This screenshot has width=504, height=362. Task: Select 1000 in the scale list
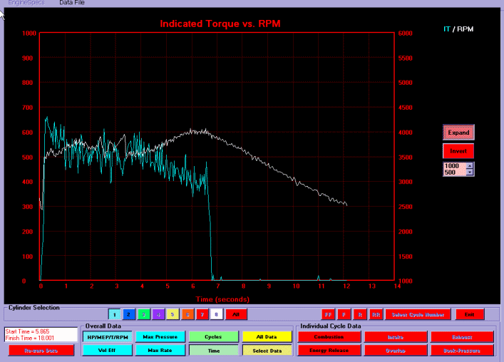pos(452,165)
